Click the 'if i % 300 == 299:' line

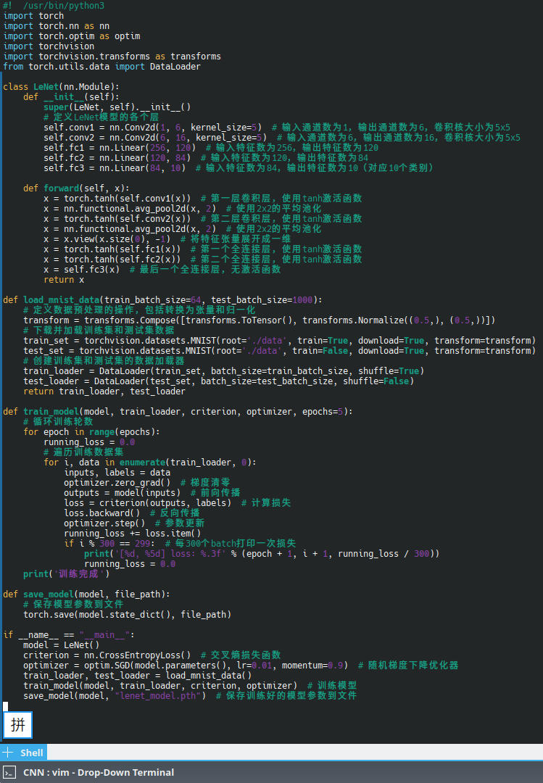180,543
